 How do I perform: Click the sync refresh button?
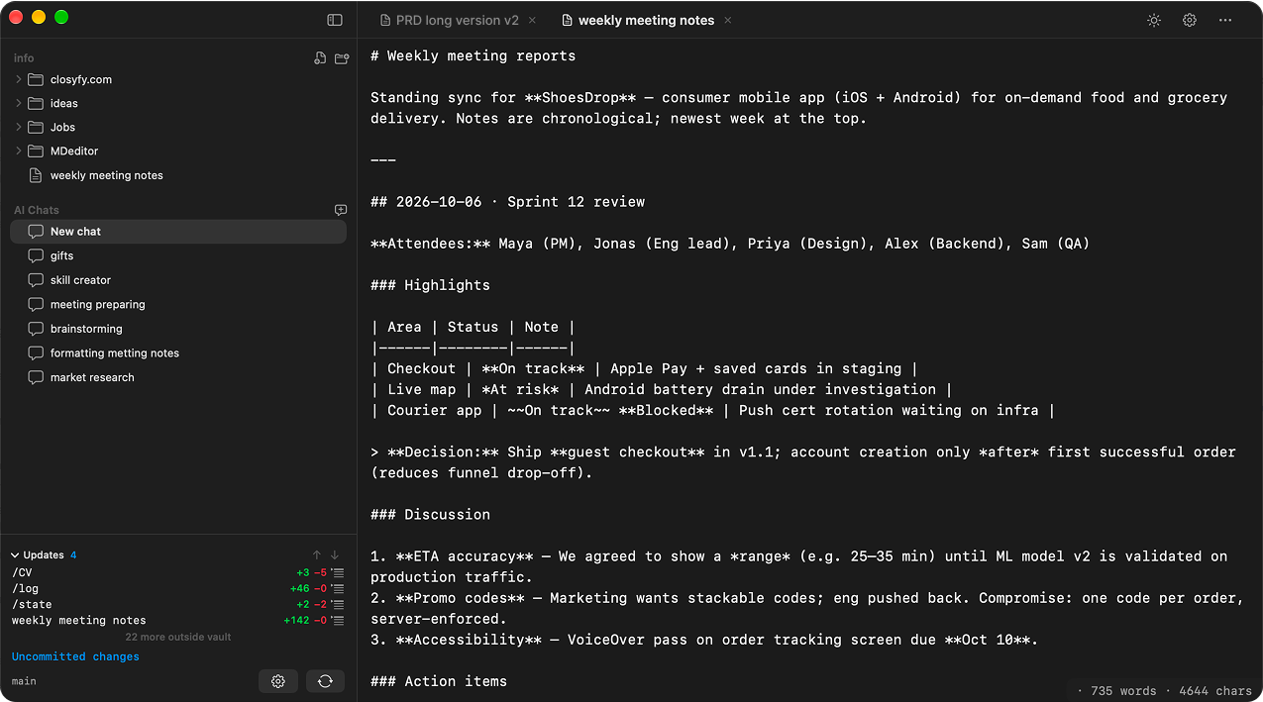click(x=325, y=681)
